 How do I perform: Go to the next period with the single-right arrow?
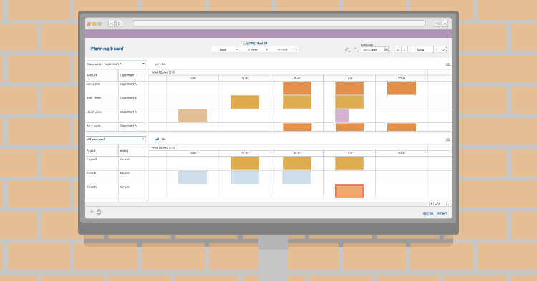437,49
